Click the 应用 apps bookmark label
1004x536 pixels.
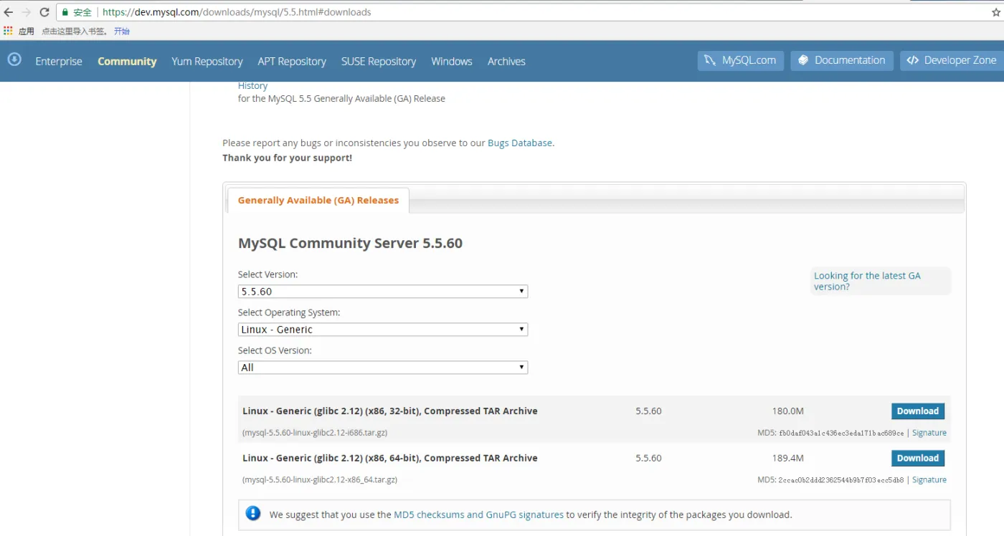click(27, 31)
